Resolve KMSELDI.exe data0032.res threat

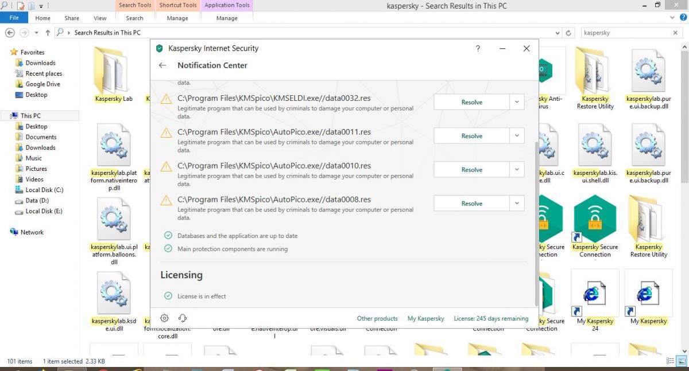click(x=471, y=102)
